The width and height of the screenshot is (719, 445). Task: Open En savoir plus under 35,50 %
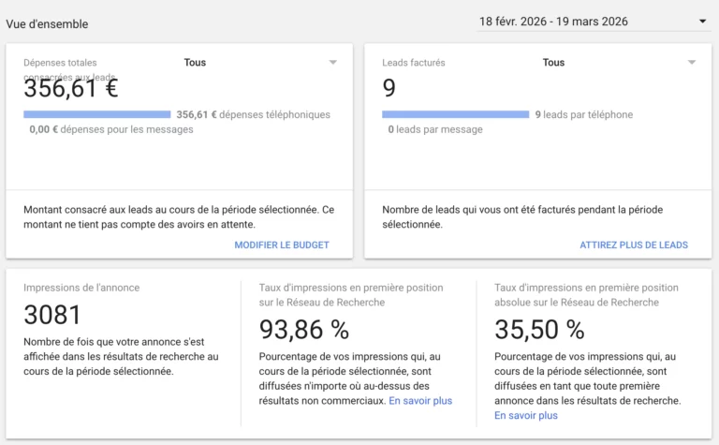[526, 415]
